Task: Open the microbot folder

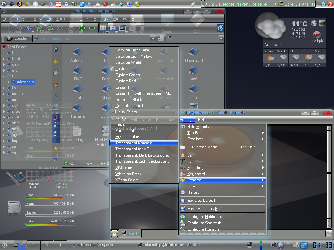Action: (78, 92)
